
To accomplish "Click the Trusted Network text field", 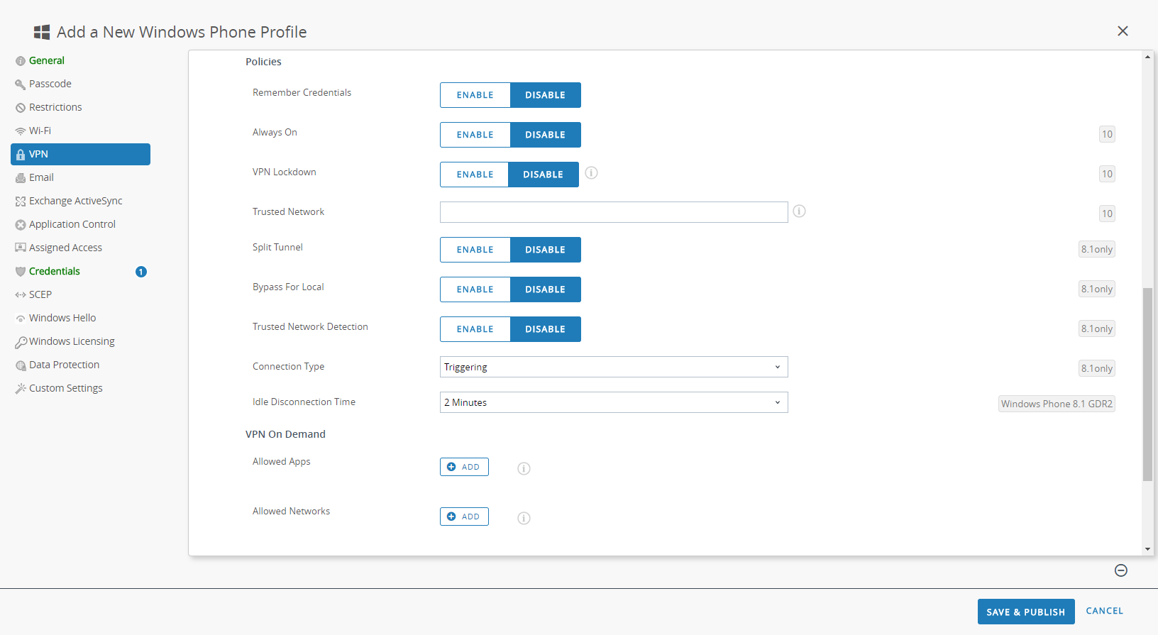I will (614, 212).
